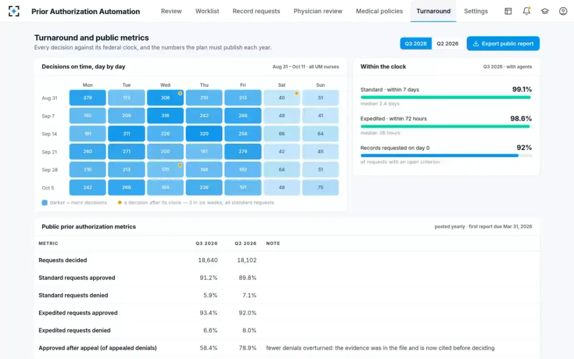
Task: Click the orange dot on the 170 cell
Action: click(x=180, y=165)
